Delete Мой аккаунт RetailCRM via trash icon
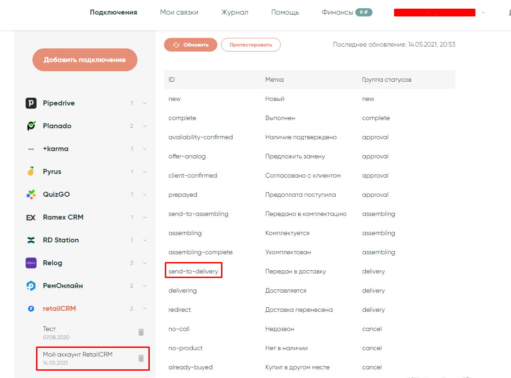This screenshot has width=511, height=378. pos(141,358)
